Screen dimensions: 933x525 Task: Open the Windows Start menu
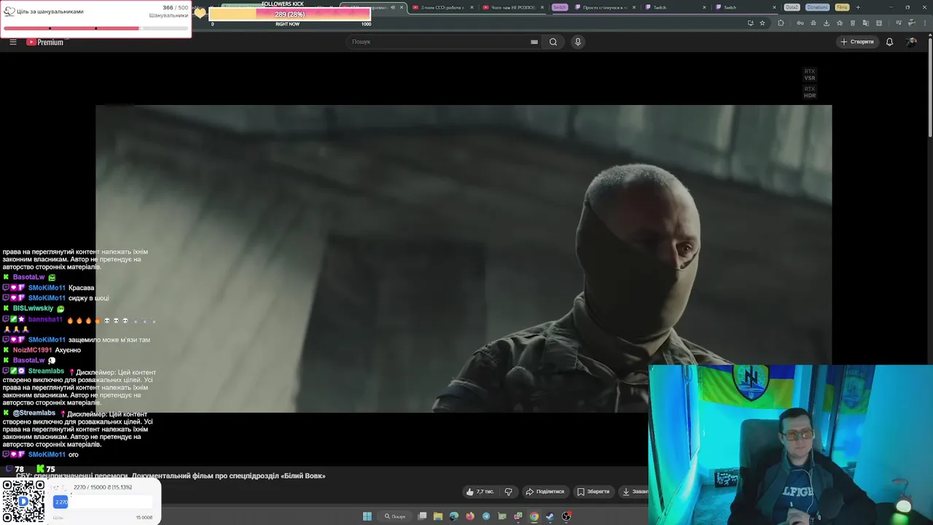click(x=367, y=516)
